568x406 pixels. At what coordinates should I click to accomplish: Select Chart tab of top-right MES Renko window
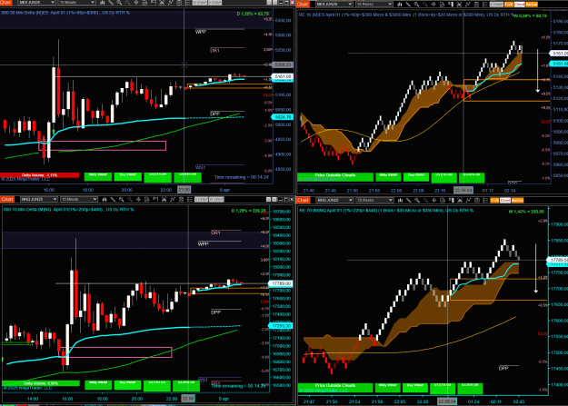[x=304, y=5]
